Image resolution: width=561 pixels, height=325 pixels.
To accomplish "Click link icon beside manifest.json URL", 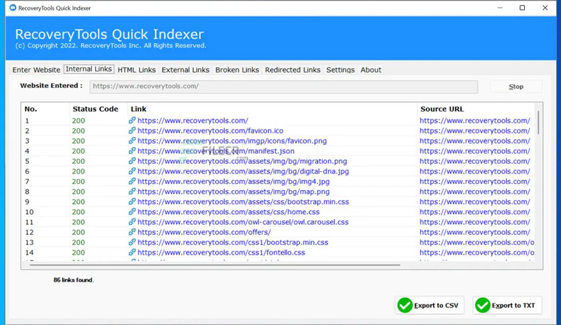I will (132, 150).
